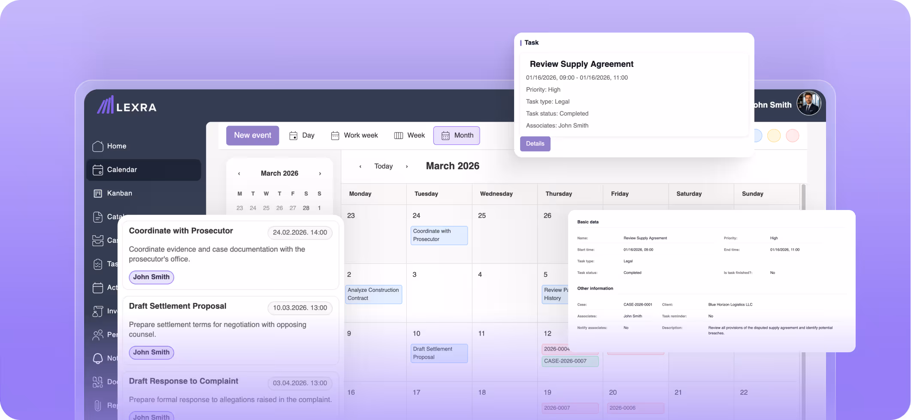Open the Draft Settlement Proposal calendar event
911x420 pixels.
(x=439, y=354)
